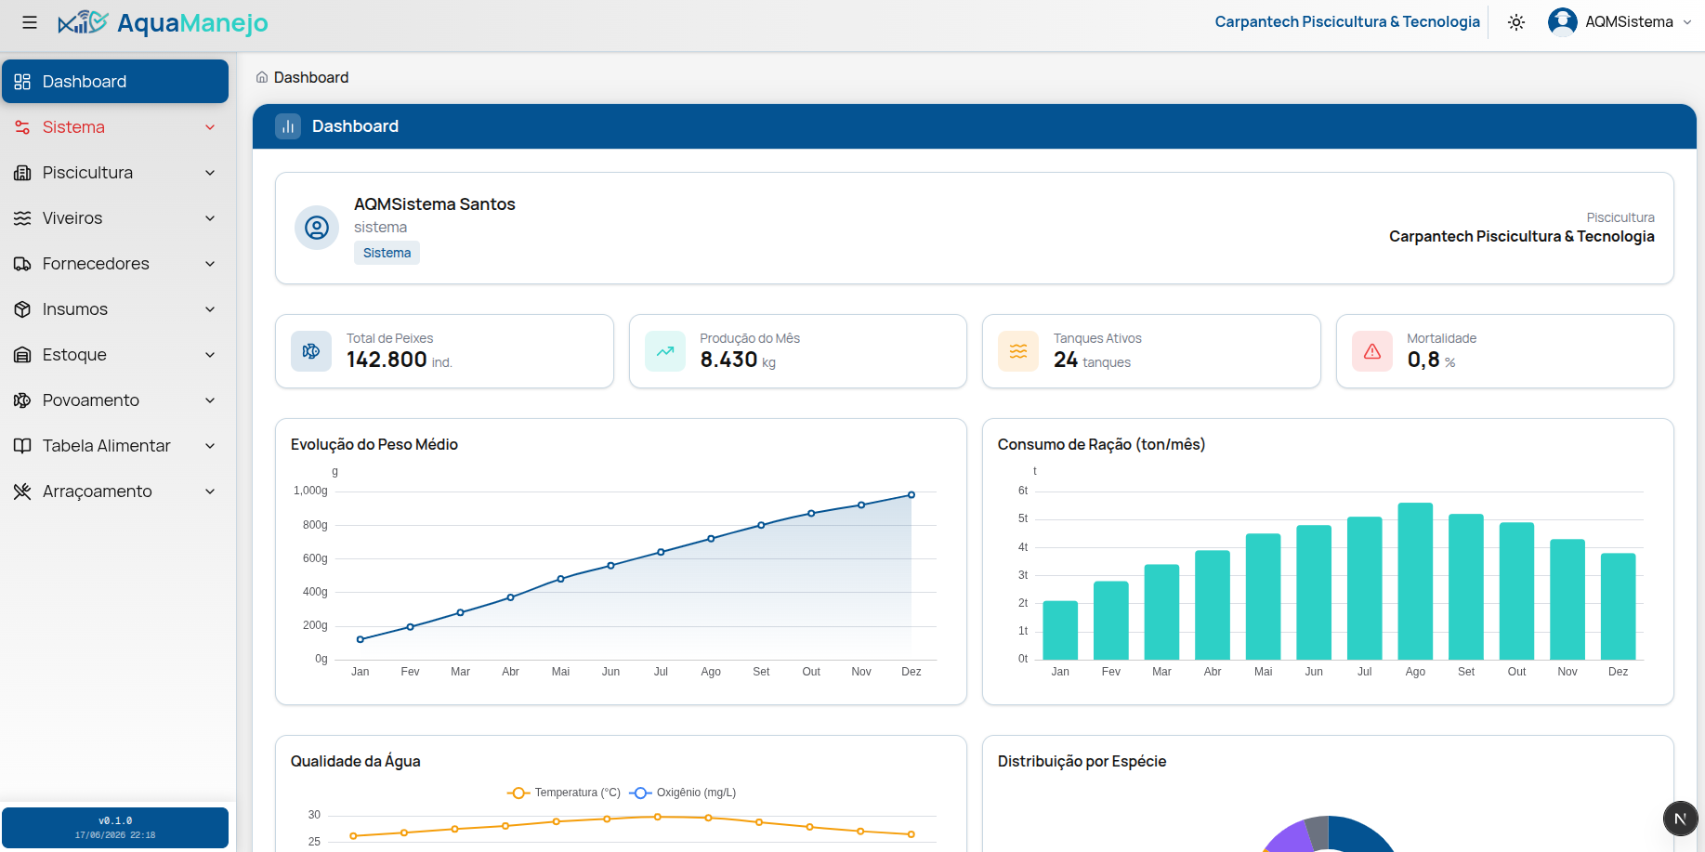Open the AQMSistema account dropdown chevron

(x=1687, y=22)
